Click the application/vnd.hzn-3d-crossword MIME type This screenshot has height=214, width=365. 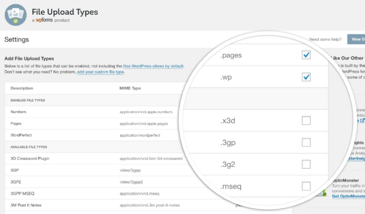151,158
